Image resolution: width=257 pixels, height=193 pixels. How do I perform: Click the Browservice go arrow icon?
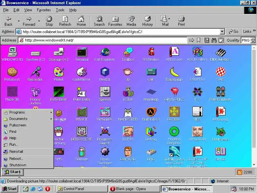(x=191, y=40)
